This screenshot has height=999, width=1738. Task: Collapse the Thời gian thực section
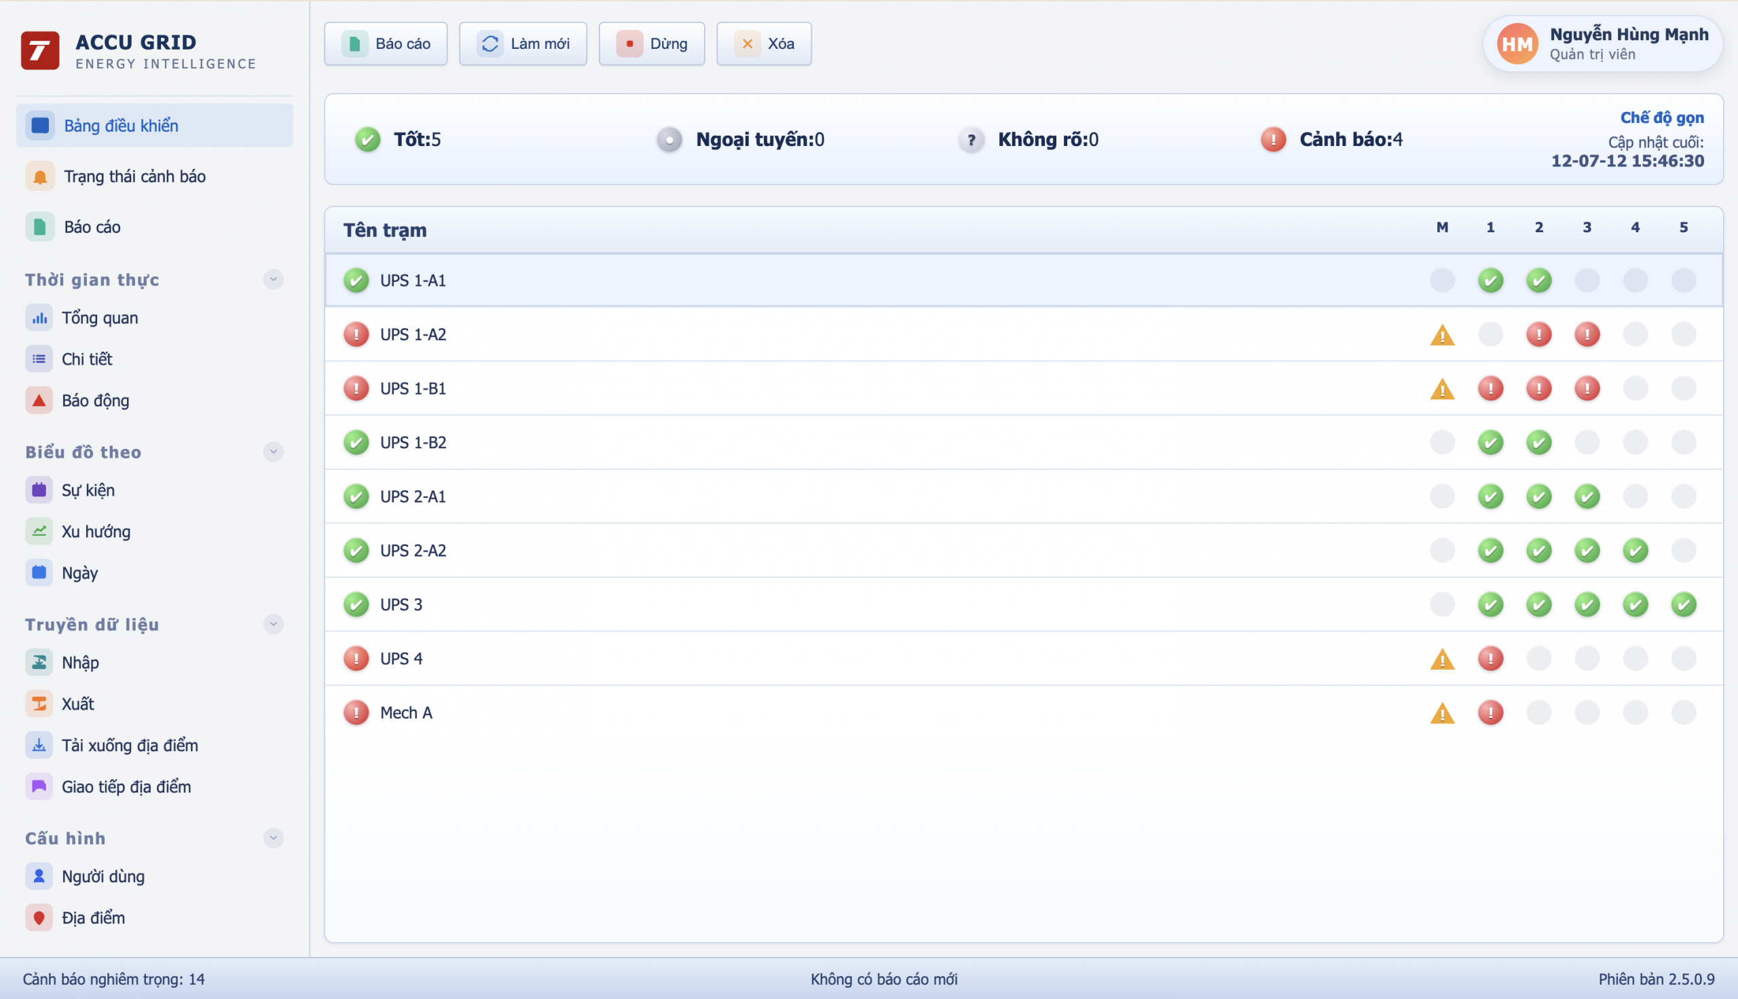pos(273,280)
